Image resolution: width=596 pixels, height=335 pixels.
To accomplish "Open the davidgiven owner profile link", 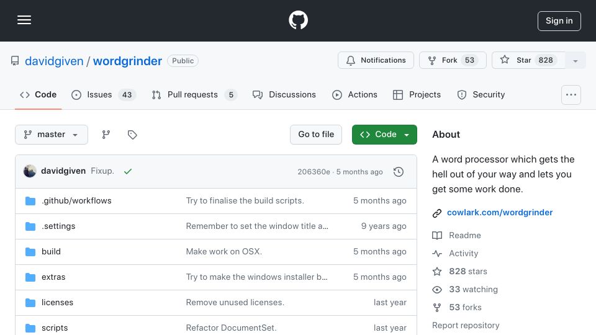I will [54, 61].
